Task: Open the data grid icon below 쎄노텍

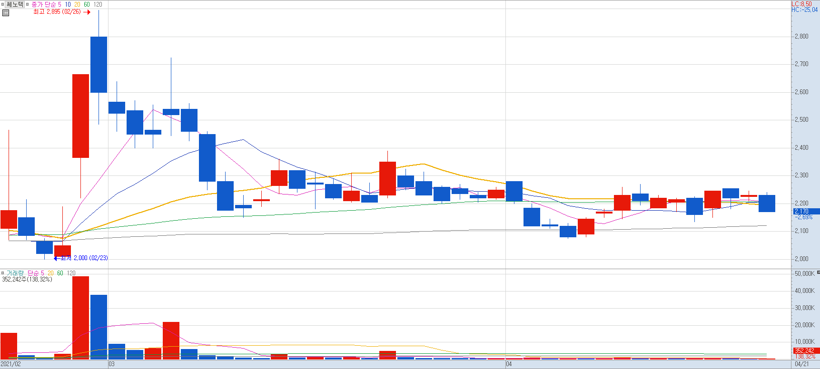Action: [6, 13]
